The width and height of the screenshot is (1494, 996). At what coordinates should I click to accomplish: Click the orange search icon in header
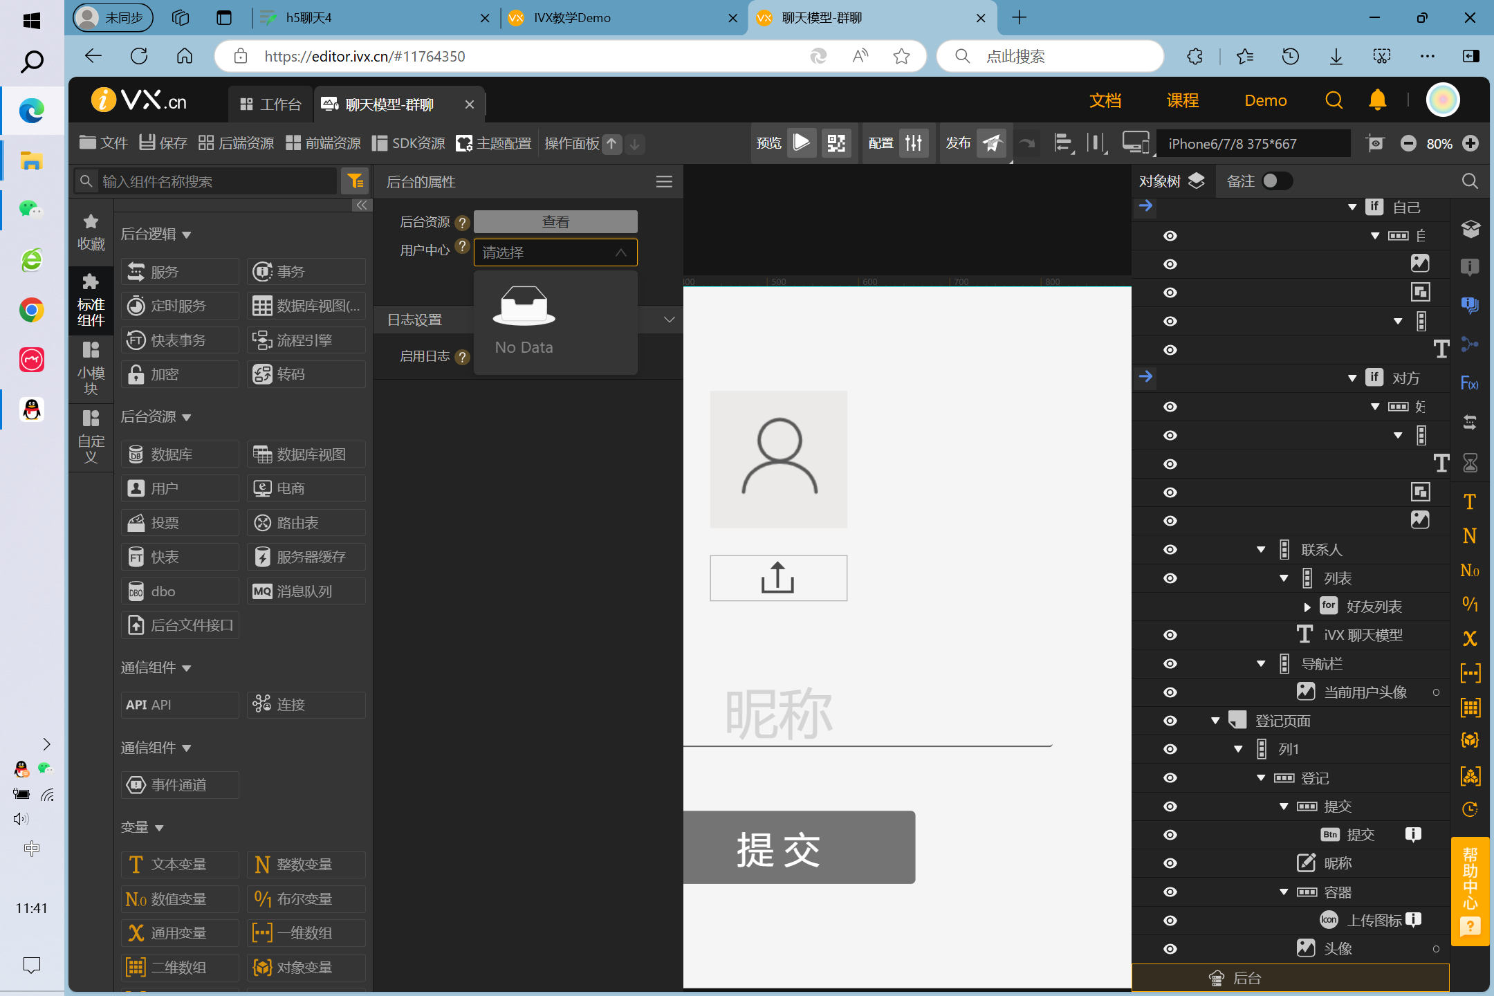[1334, 101]
